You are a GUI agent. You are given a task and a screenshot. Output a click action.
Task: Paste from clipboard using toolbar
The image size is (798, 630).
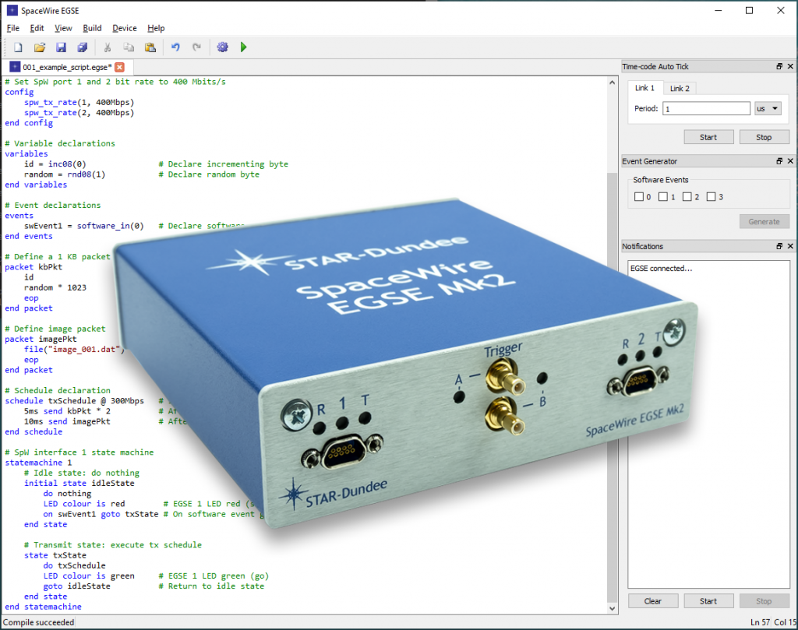(150, 48)
